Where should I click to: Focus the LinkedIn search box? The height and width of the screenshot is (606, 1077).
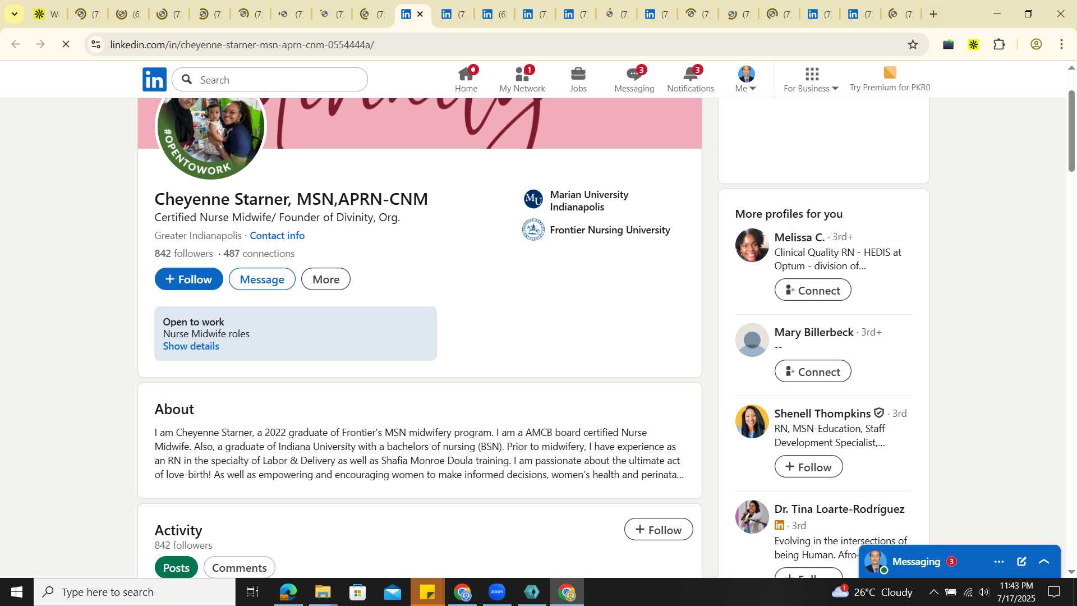(x=270, y=80)
